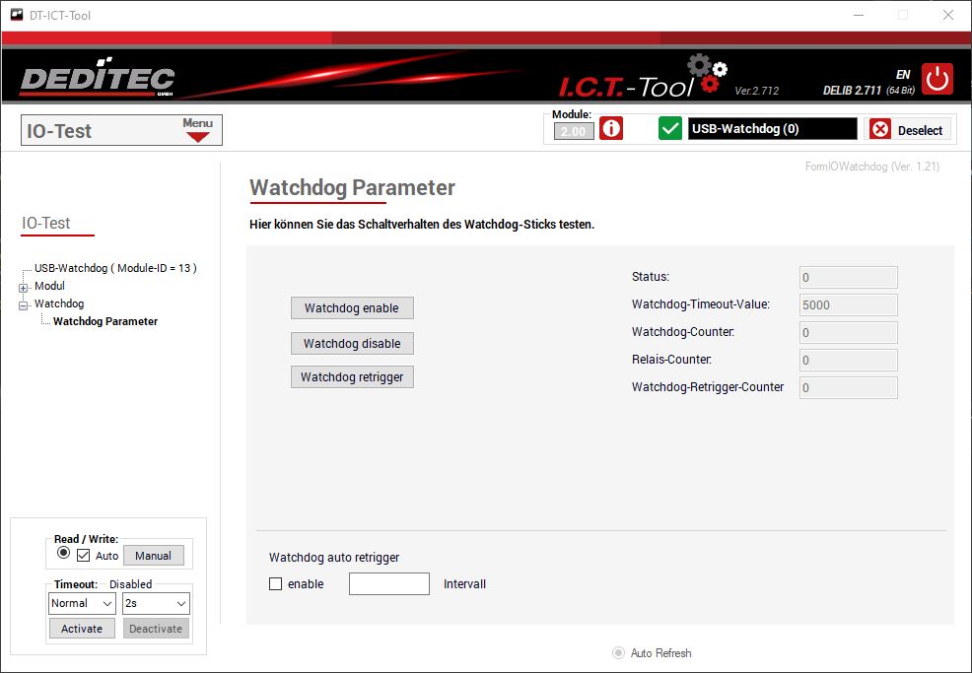Image resolution: width=972 pixels, height=673 pixels.
Task: Toggle the Auto read/write checkbox
Action: click(84, 556)
